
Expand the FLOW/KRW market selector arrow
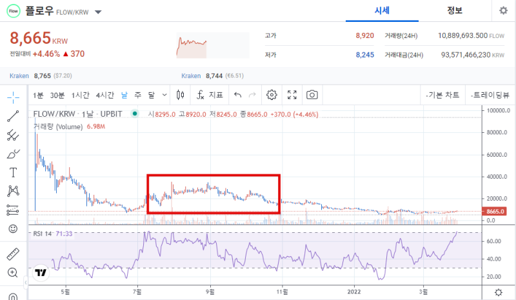click(x=98, y=12)
